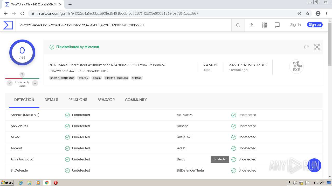
Task: Click the community score question mark
Action: pyautogui.click(x=22, y=75)
